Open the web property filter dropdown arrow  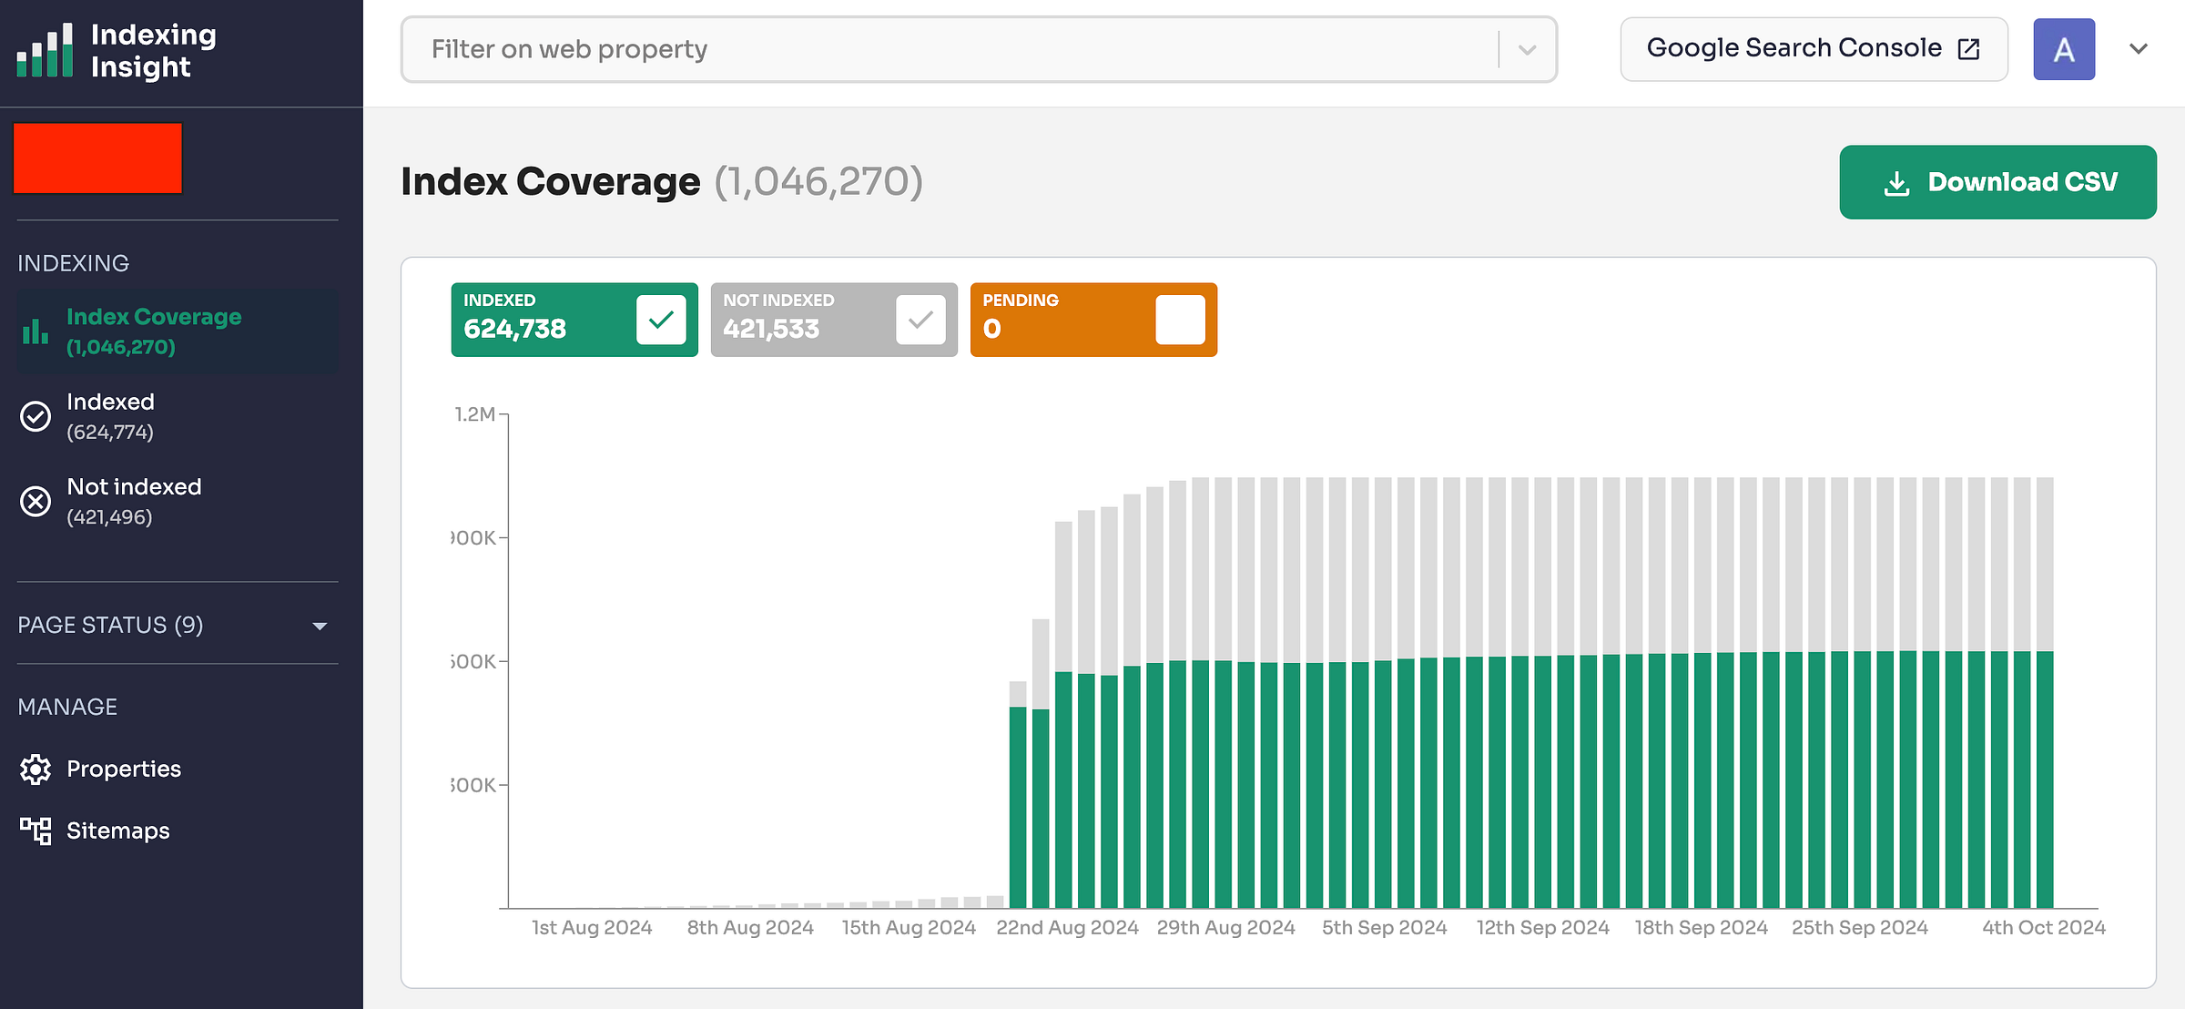(1527, 50)
